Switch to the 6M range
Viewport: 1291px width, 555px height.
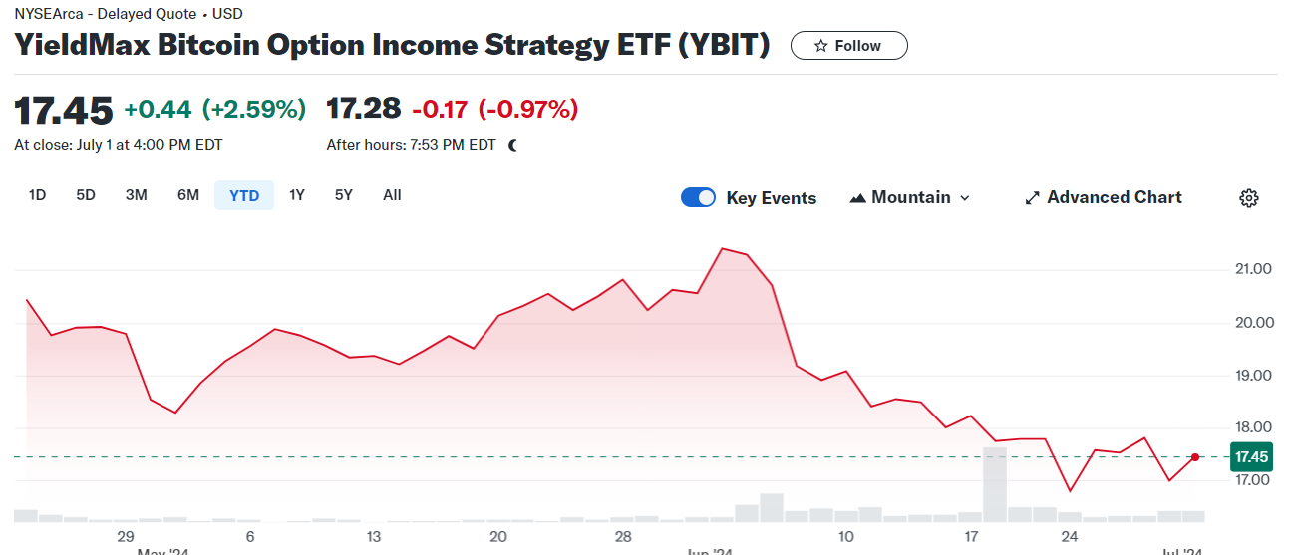pos(188,195)
